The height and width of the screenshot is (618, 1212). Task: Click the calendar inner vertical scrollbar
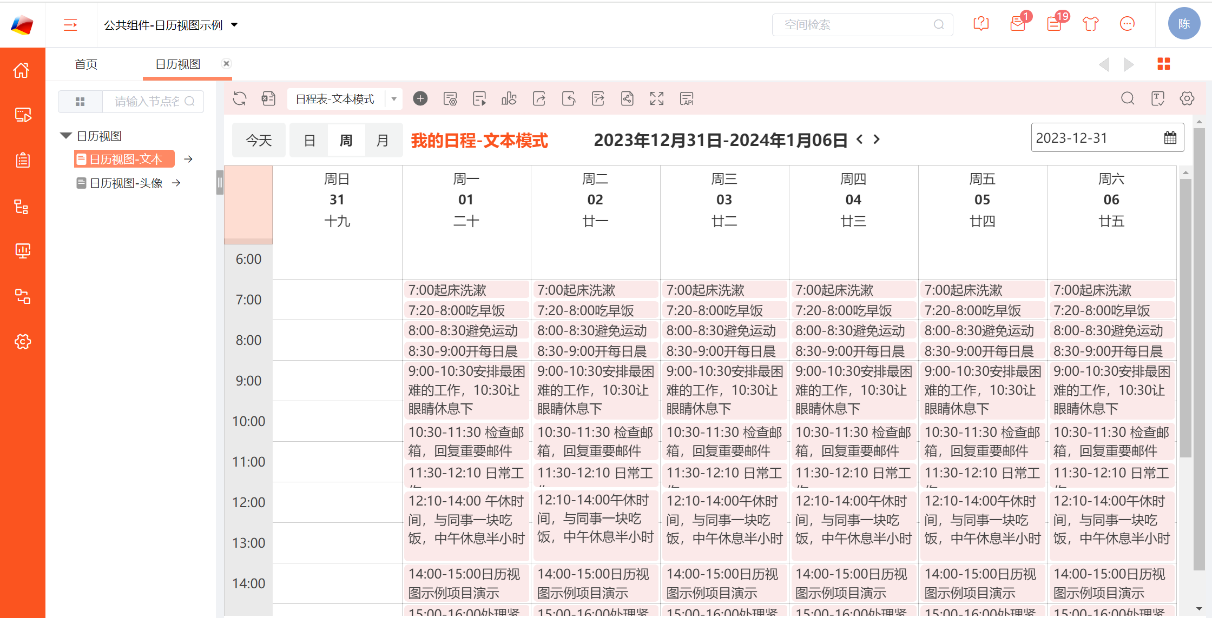[1185, 319]
